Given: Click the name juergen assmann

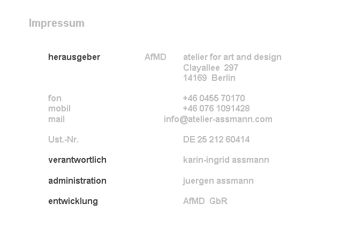Looking at the screenshot, I should pyautogui.click(x=218, y=181).
